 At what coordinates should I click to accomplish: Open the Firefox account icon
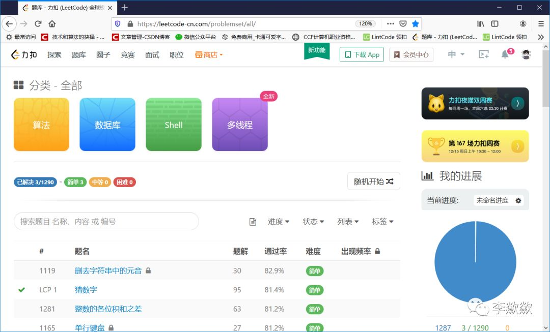523,24
